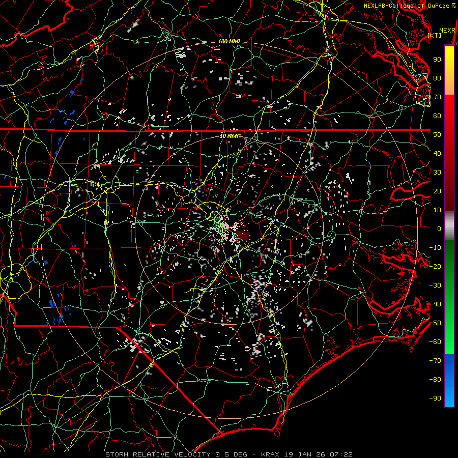Viewport: 458px width, 458px height.
Task: Click the positive 80 value on the velocity scale
Action: (x=437, y=78)
